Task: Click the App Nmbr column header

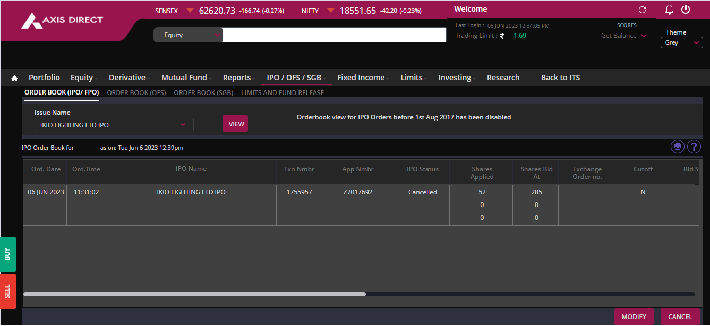Action: 358,169
